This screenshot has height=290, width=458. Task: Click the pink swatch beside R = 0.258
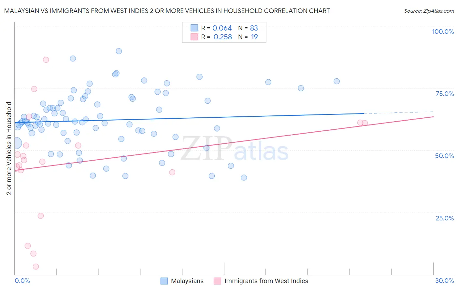pos(194,37)
